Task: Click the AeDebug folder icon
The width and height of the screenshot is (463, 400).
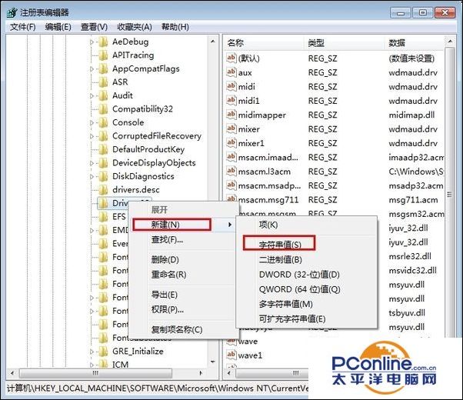Action: coord(103,42)
